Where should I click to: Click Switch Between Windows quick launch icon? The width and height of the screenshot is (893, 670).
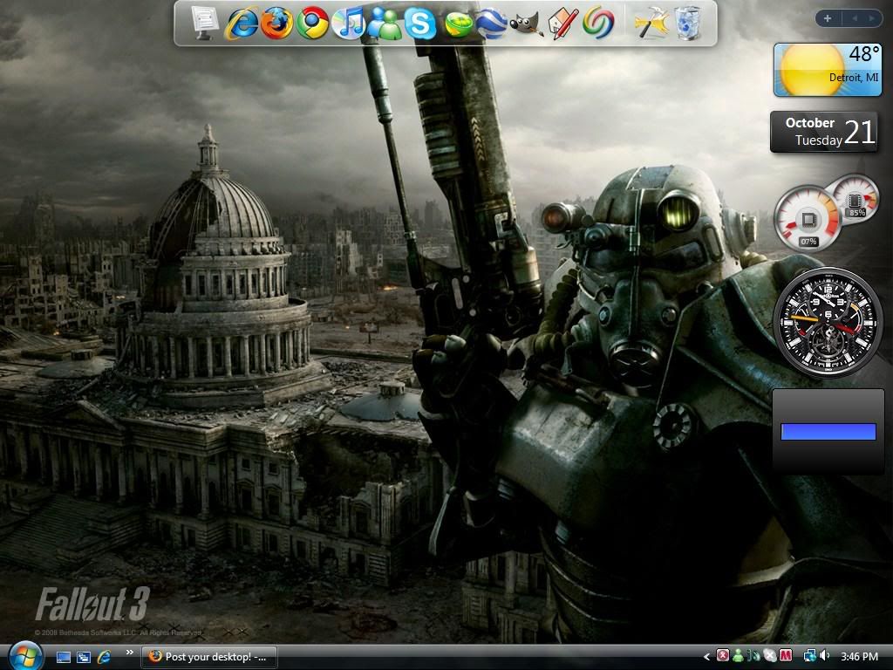tap(83, 657)
